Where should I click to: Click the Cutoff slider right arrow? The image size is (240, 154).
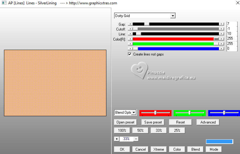click(x=221, y=29)
